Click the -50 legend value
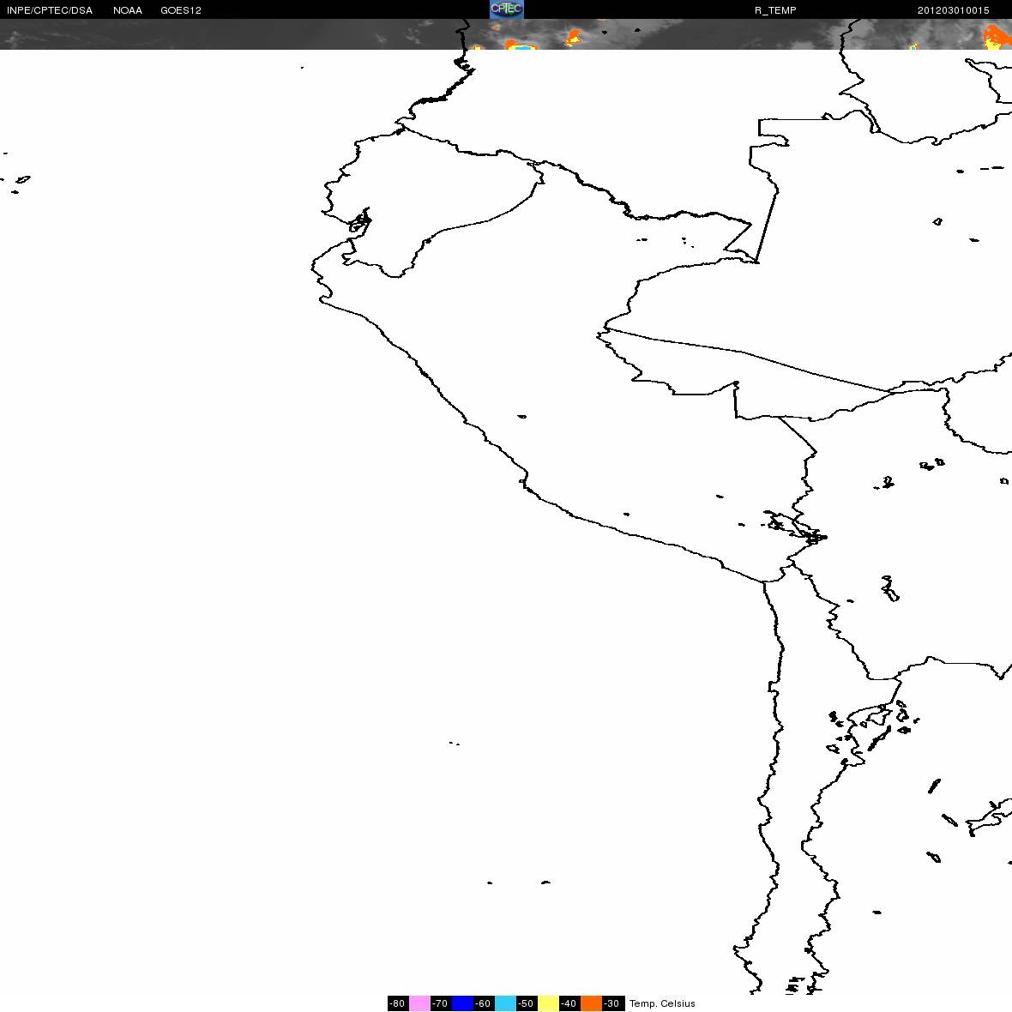This screenshot has height=1012, width=1012. coord(527,1003)
